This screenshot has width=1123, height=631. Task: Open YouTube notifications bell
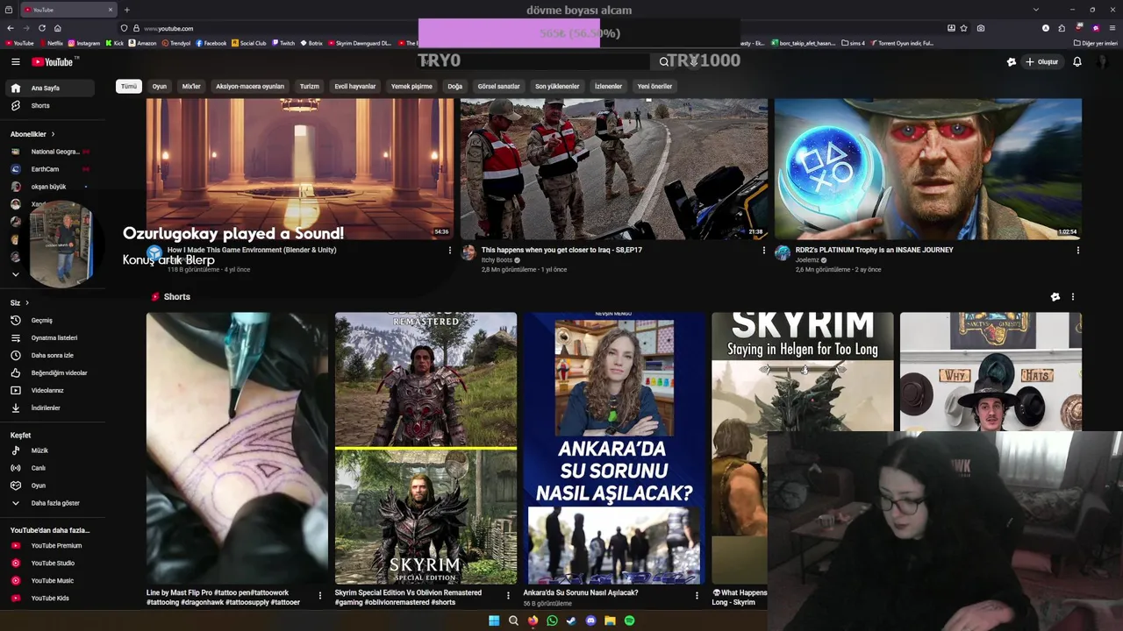pyautogui.click(x=1077, y=61)
